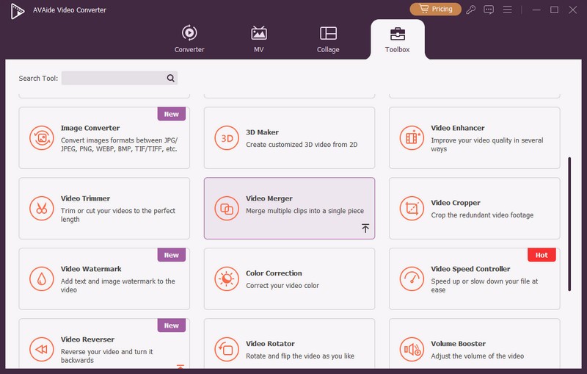Open the register key icon
This screenshot has height=374, width=587.
point(470,10)
